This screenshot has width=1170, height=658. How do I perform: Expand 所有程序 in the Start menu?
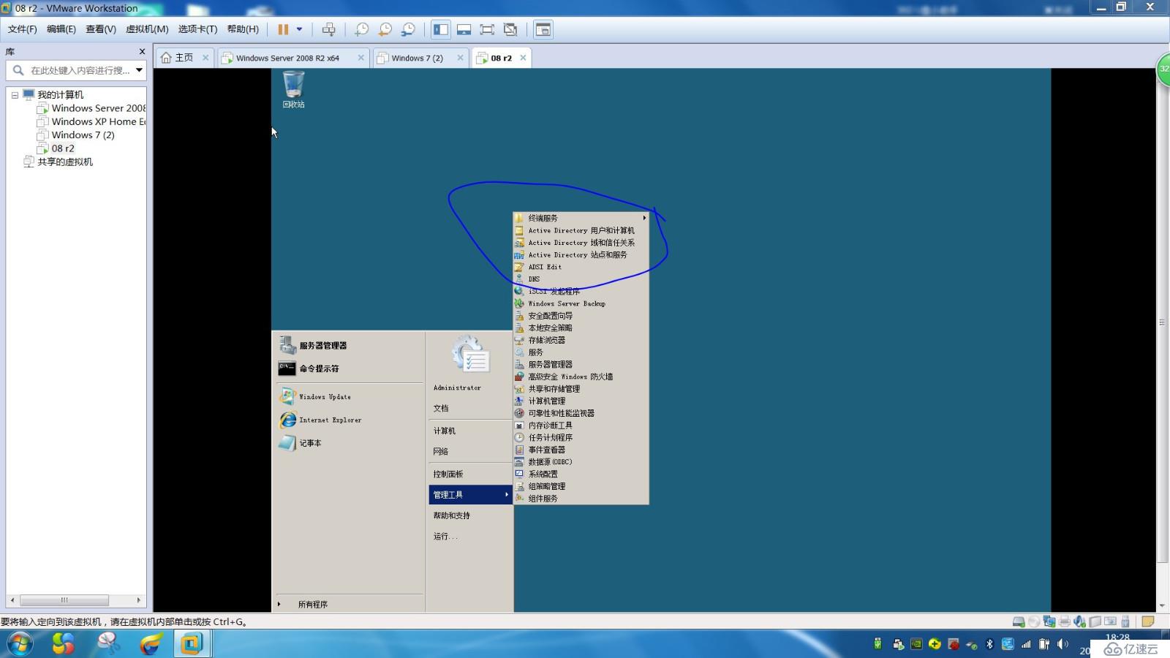312,604
